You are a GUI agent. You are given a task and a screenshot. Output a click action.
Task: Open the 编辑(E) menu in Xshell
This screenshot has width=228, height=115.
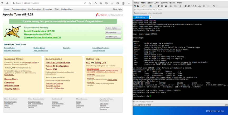coord(143,3)
